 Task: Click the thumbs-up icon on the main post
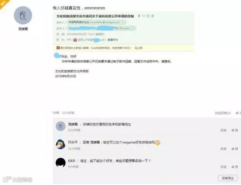coord(237,113)
